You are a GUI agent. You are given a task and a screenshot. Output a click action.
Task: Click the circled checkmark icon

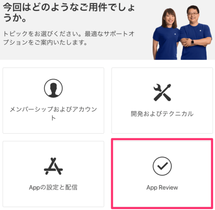[x=162, y=166]
